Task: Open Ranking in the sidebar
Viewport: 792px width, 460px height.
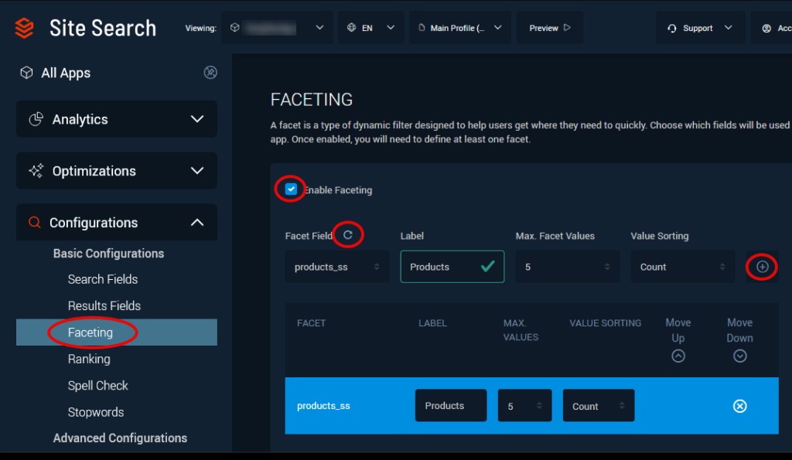Action: pyautogui.click(x=89, y=359)
